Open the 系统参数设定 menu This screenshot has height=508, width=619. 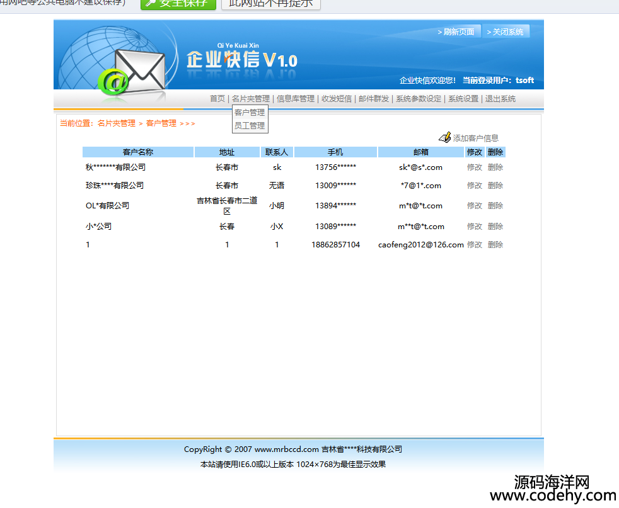click(x=419, y=99)
